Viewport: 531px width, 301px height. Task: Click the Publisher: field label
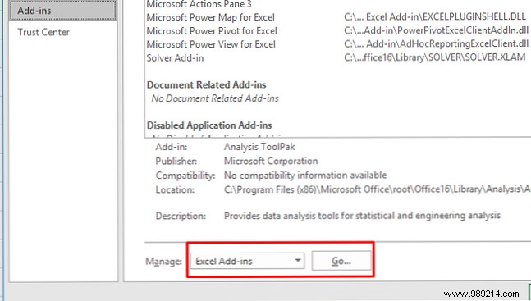[176, 162]
